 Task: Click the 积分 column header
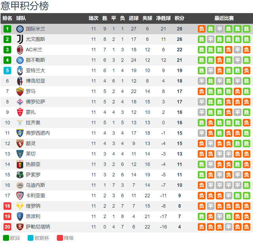tap(179, 18)
